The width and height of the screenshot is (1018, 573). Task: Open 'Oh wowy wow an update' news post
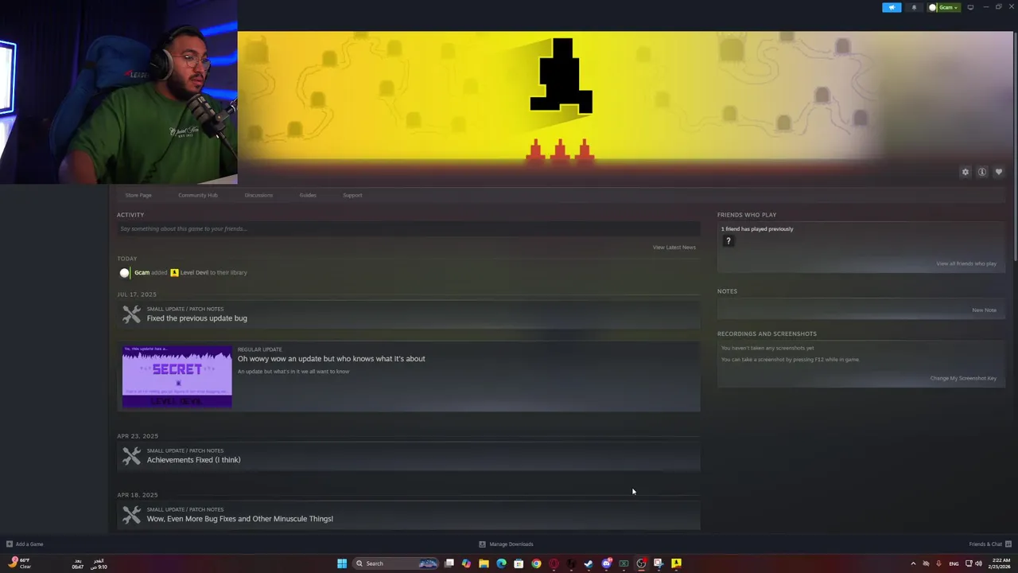tap(331, 359)
